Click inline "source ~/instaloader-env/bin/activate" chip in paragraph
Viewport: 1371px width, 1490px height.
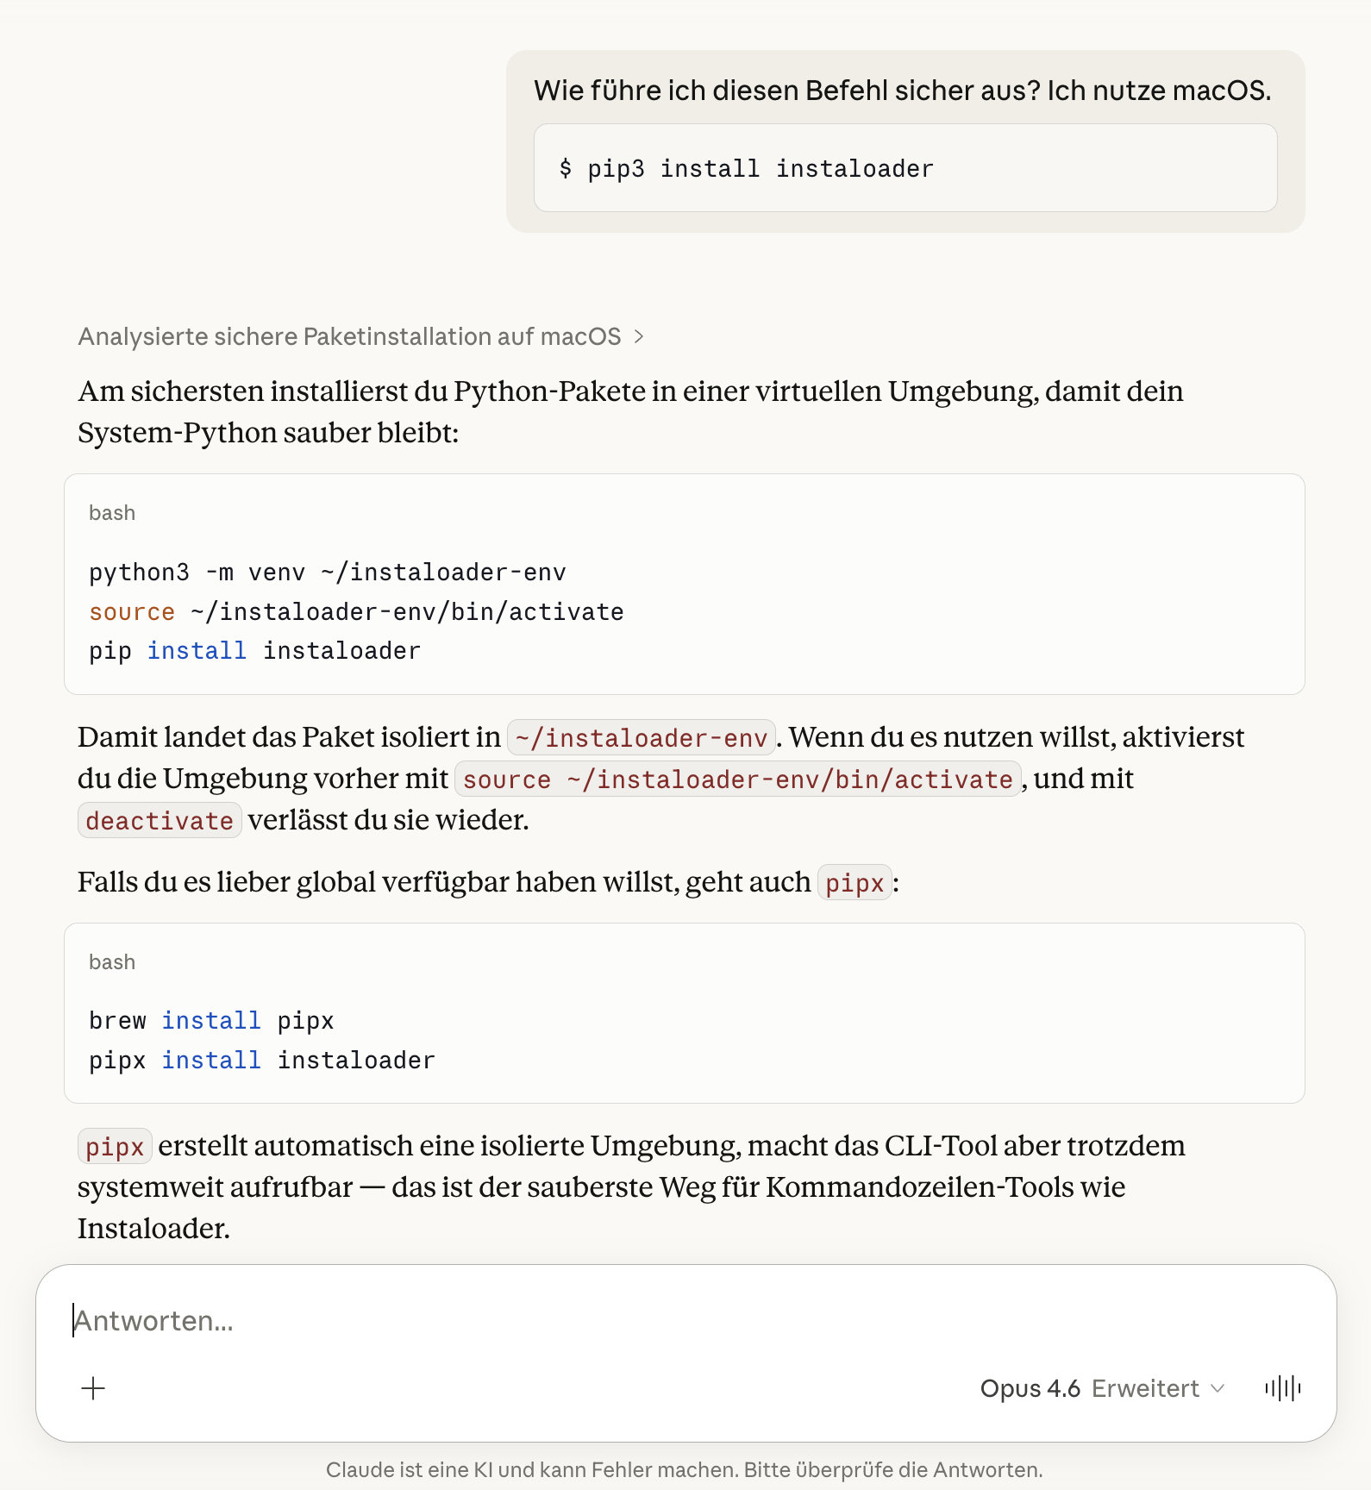737,779
